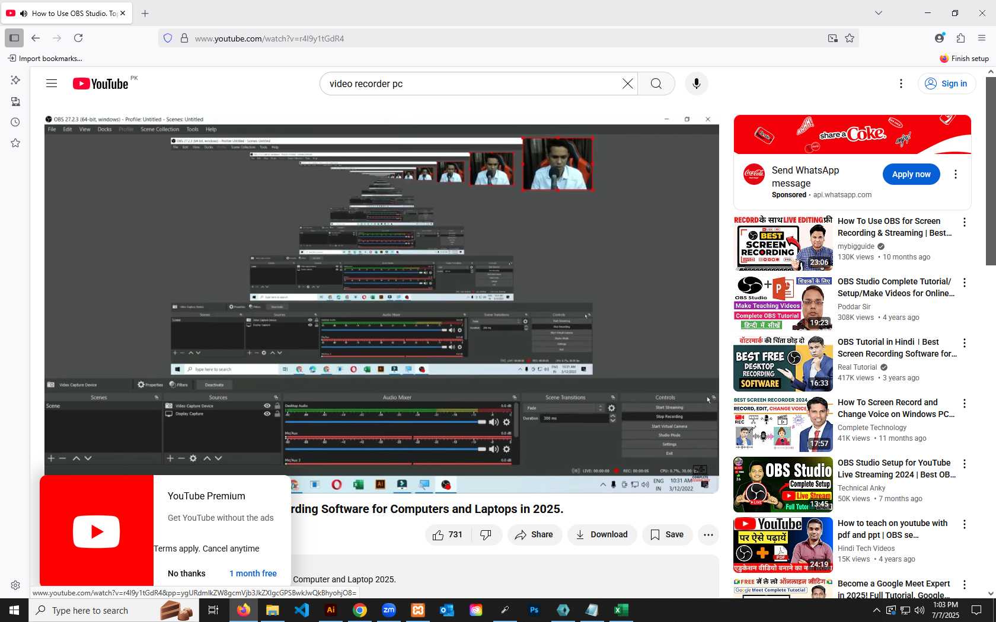This screenshot has width=996, height=622.
Task: Reload the current page
Action: tap(78, 38)
